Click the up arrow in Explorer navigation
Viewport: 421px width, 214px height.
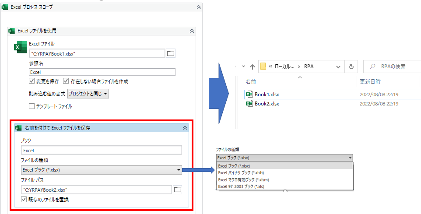252,67
